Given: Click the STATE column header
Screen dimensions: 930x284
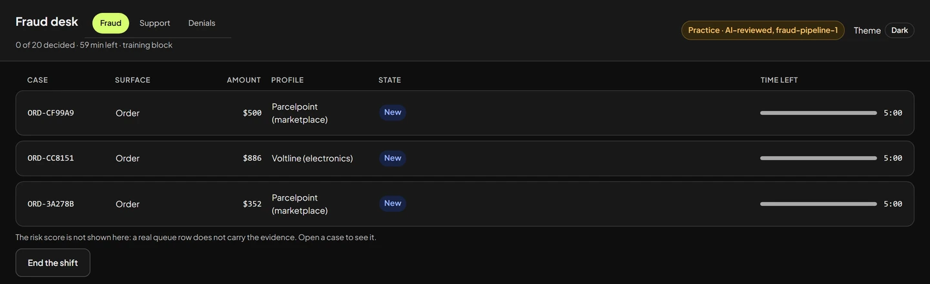Looking at the screenshot, I should tap(389, 80).
